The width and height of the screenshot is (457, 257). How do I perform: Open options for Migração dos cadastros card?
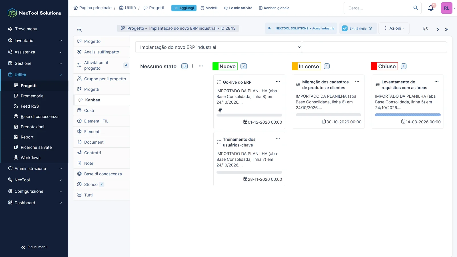coord(357,81)
